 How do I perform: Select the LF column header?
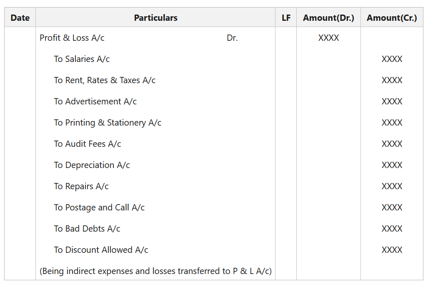[x=286, y=18]
